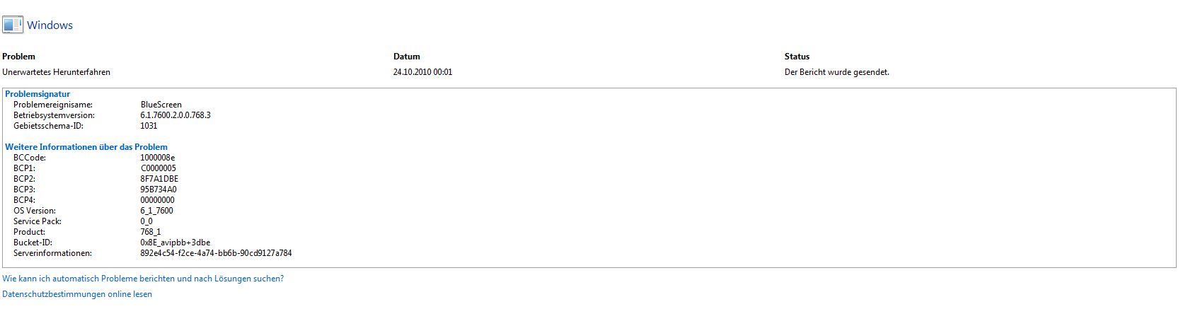Viewport: 1183px width, 309px height.
Task: Click the Serverinformationen GUID value
Action: coord(217,253)
